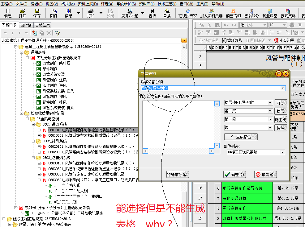
Task: Click the 生成部位 button
Action: point(241,137)
